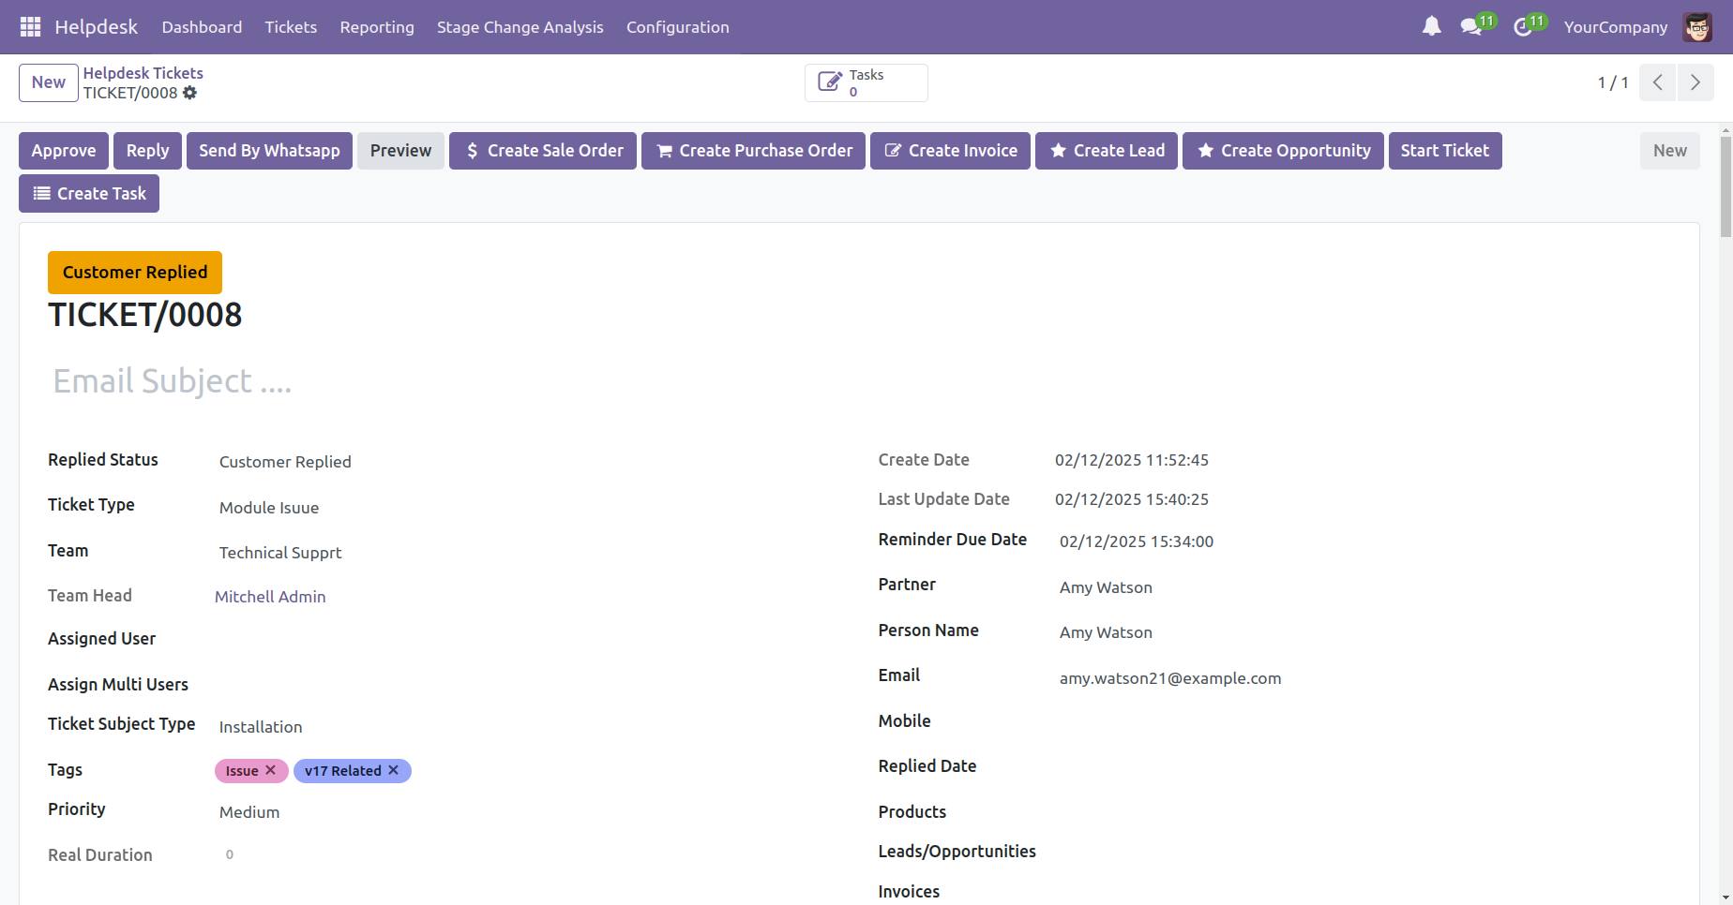Click Create Purchase Order button
Screen dimensions: 1733x905
[x=753, y=151]
